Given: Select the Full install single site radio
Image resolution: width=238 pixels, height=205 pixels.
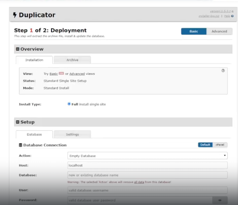Looking at the screenshot, I should 69,104.
